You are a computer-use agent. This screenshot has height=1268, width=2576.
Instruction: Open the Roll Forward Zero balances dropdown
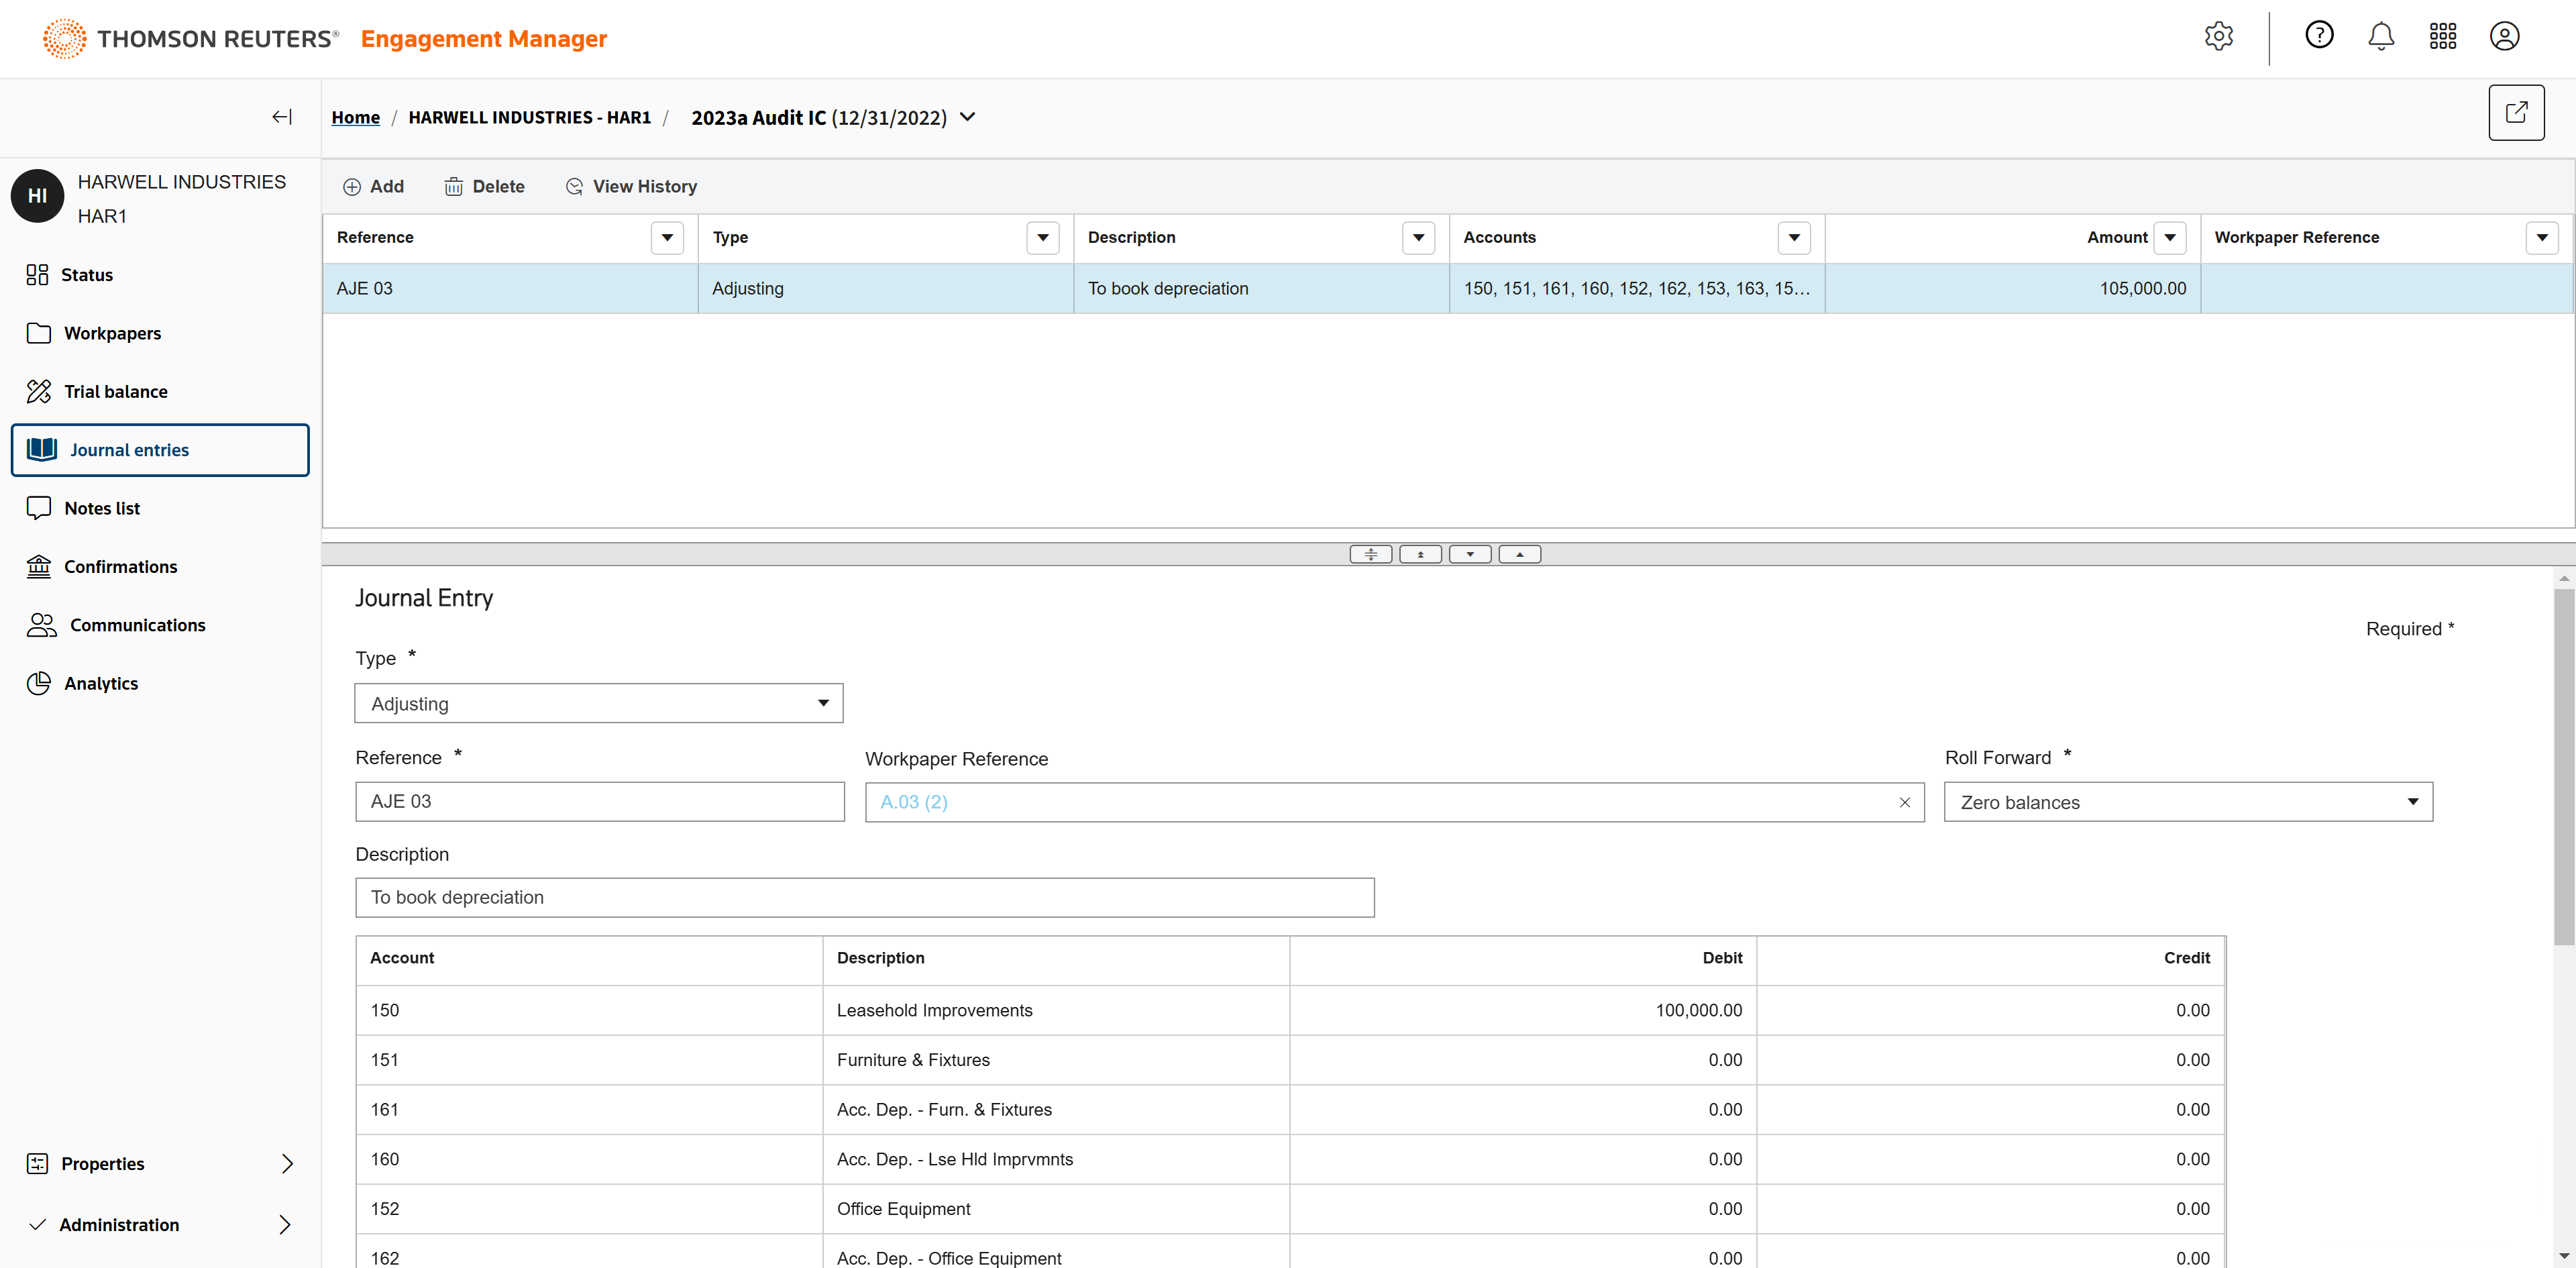coord(2187,802)
